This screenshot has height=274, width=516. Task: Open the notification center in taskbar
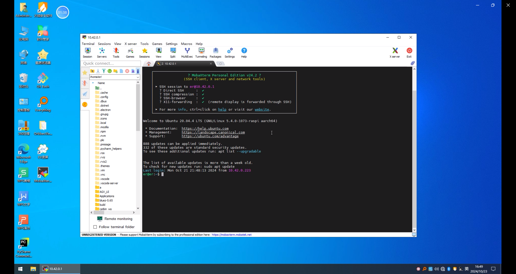(x=493, y=269)
